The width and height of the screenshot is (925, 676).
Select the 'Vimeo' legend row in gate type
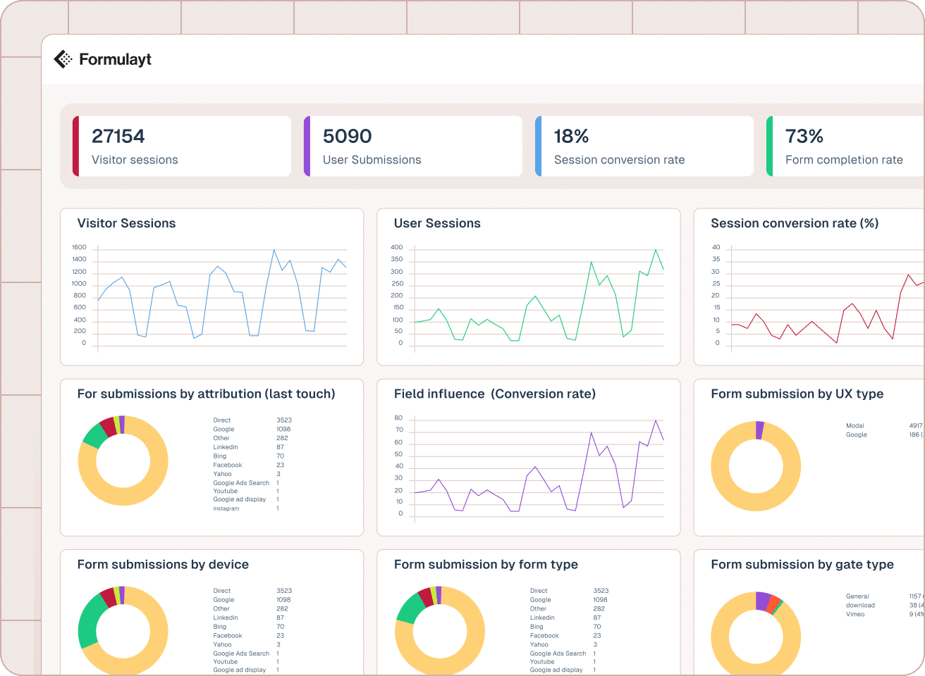click(x=885, y=615)
